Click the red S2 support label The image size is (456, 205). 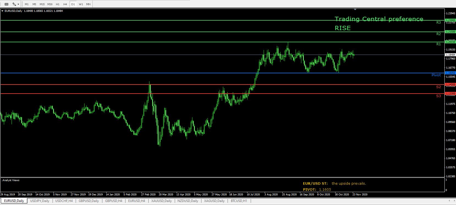(x=438, y=87)
